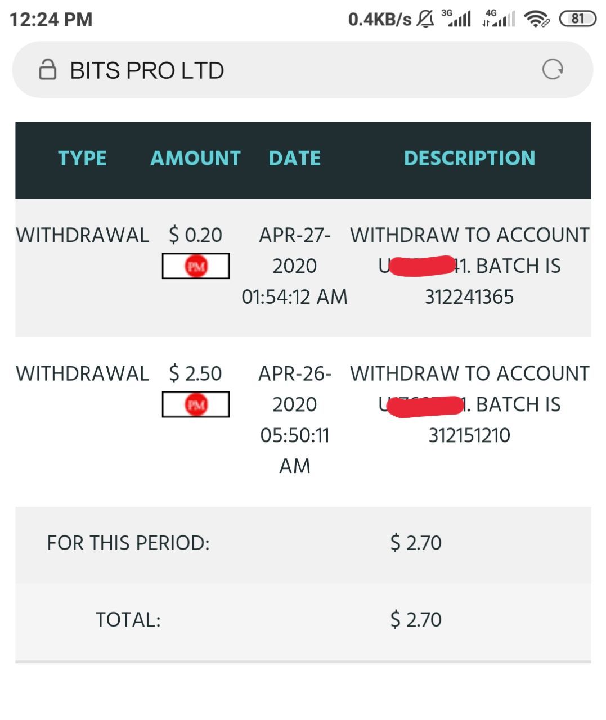606x720 pixels.
Task: Tap the $ 0.20 withdrawal amount
Action: point(195,235)
